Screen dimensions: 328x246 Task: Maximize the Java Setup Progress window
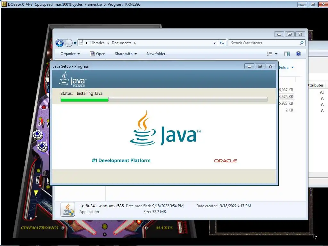click(x=260, y=66)
